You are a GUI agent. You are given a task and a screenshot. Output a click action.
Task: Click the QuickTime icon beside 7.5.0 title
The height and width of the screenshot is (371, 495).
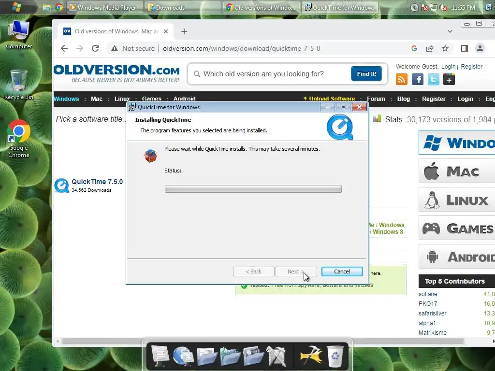(x=61, y=185)
